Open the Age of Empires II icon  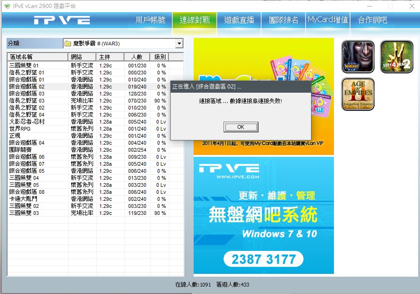358,94
